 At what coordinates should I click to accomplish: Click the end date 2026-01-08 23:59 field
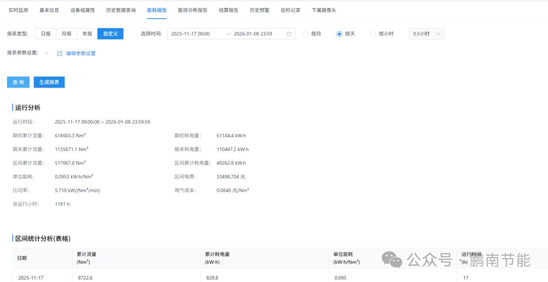[x=253, y=34]
